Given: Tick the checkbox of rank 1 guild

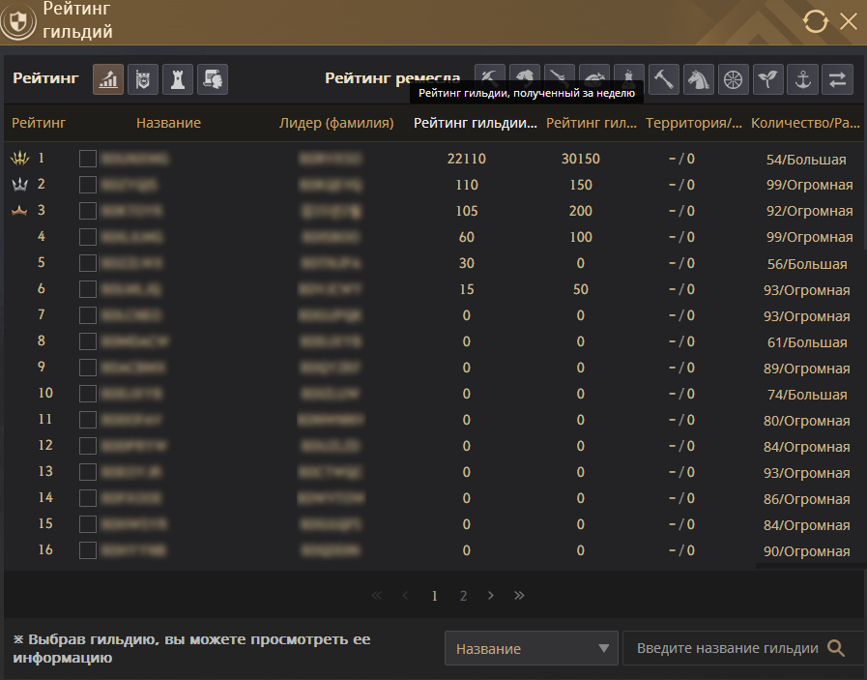Looking at the screenshot, I should coord(88,159).
